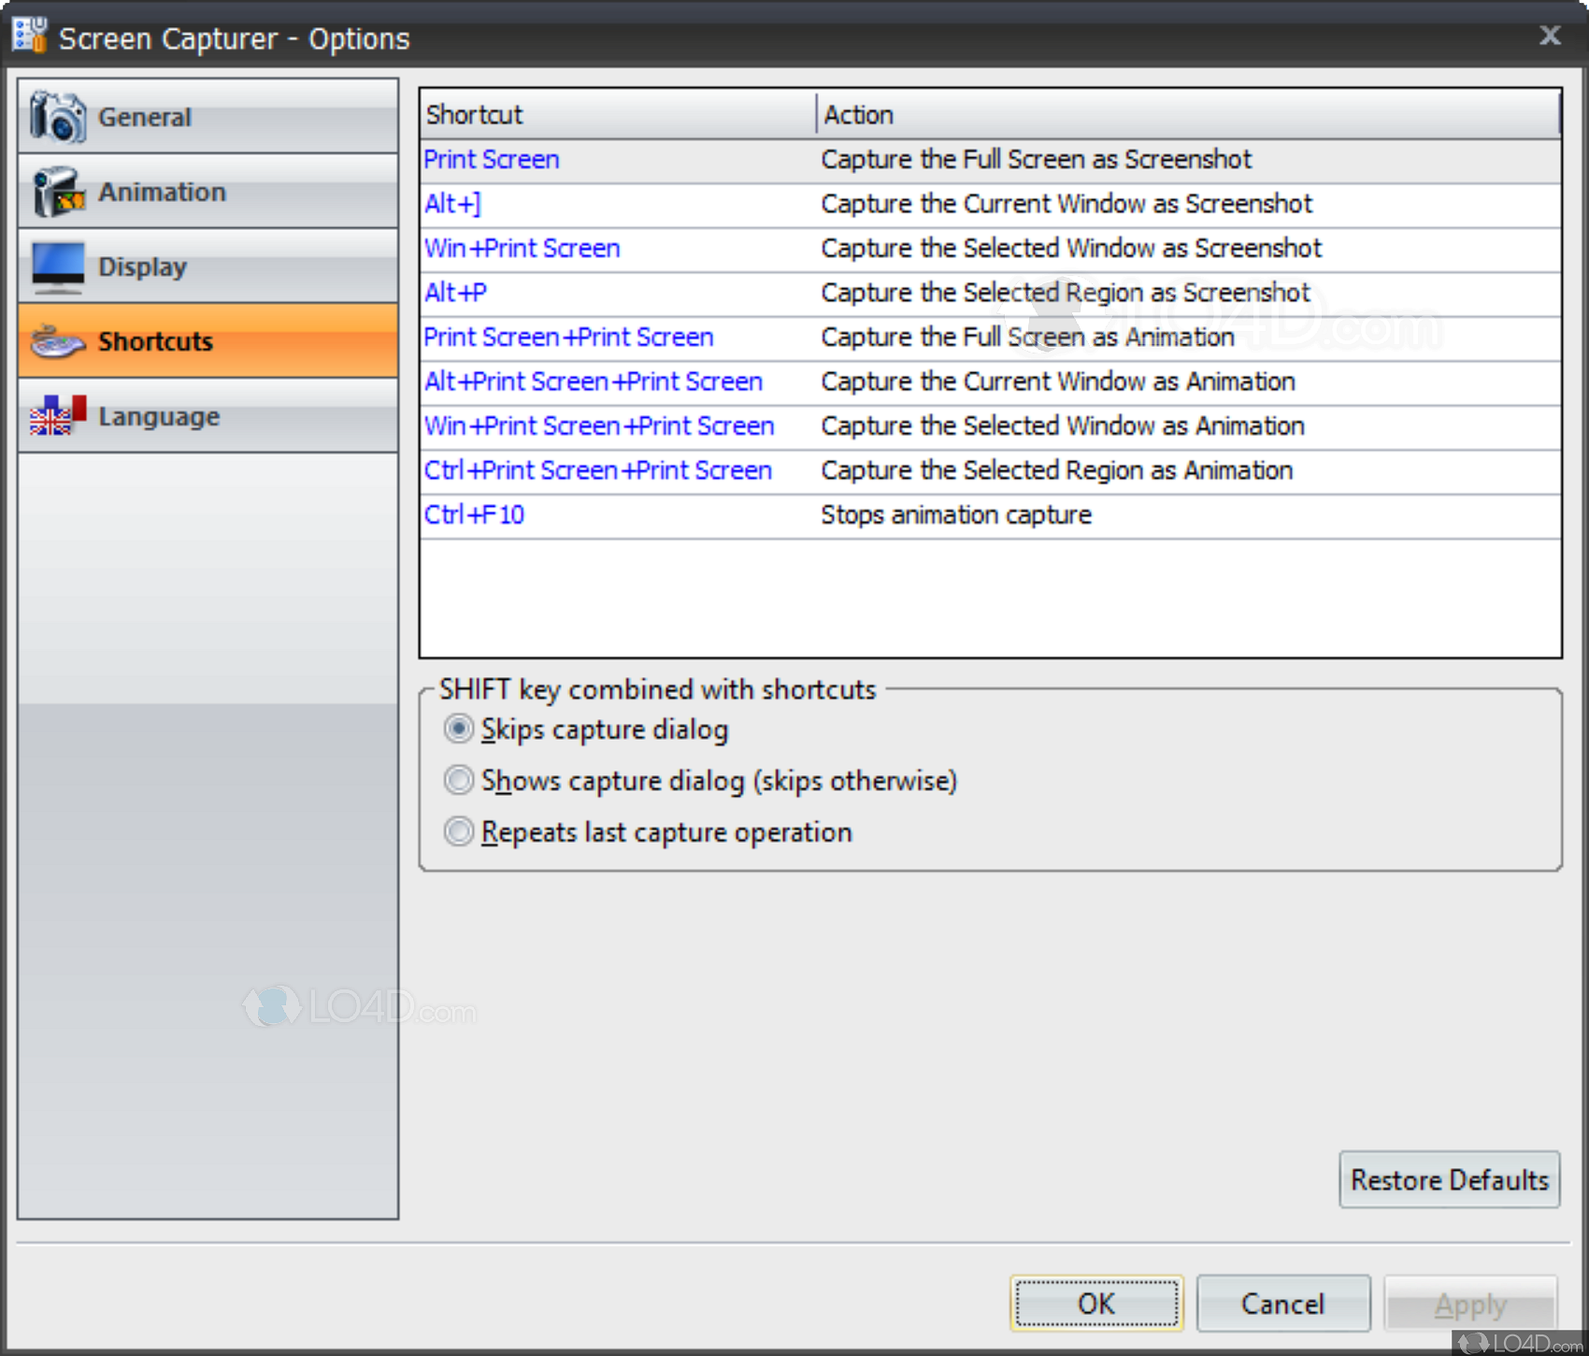
Task: Edit the "Ctrl+F10" stop animation shortcut
Action: pyautogui.click(x=474, y=514)
